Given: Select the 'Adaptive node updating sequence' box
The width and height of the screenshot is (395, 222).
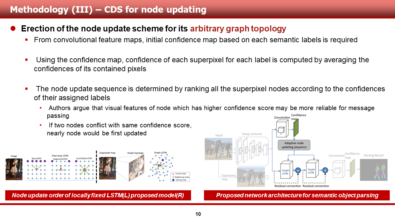Looking at the screenshot, I should click(x=294, y=145).
